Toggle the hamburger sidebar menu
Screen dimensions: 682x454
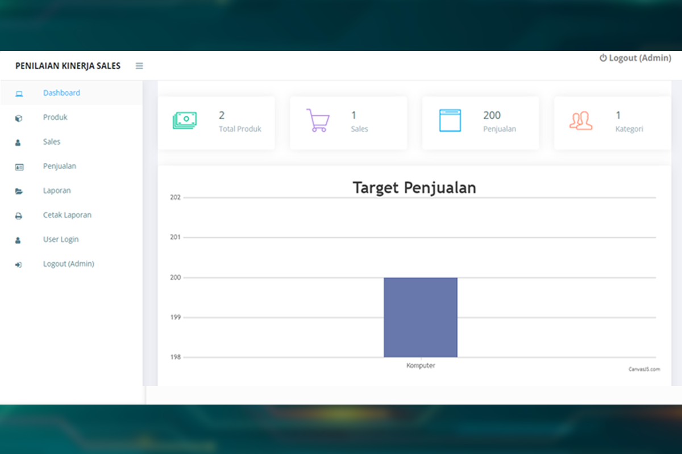tap(139, 66)
